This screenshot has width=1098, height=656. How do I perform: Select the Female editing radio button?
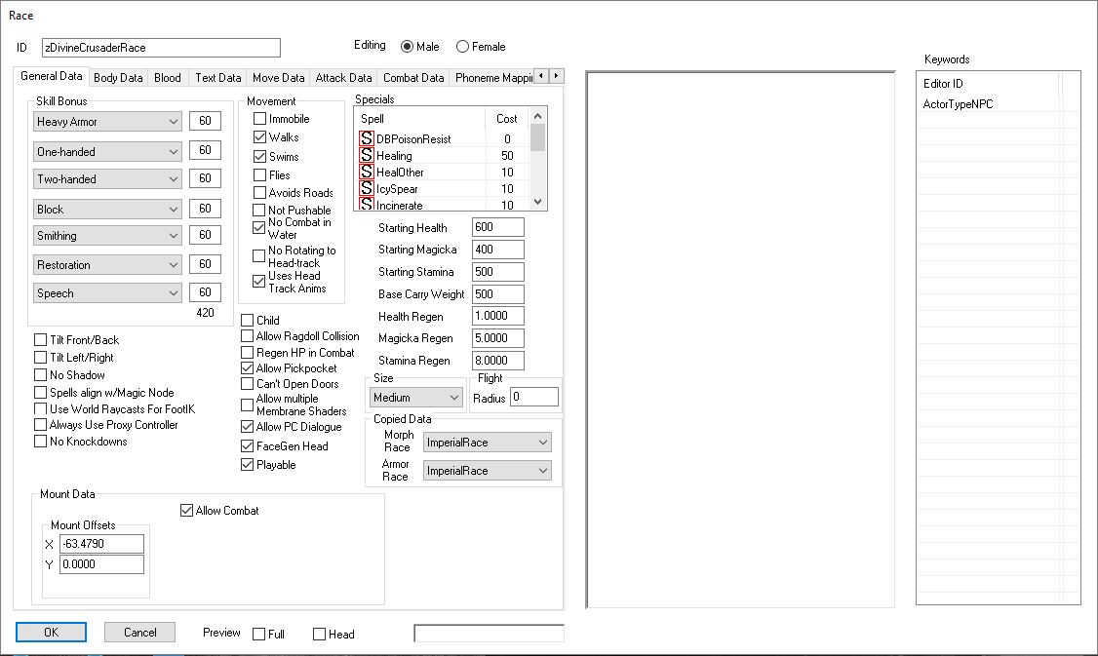(462, 47)
